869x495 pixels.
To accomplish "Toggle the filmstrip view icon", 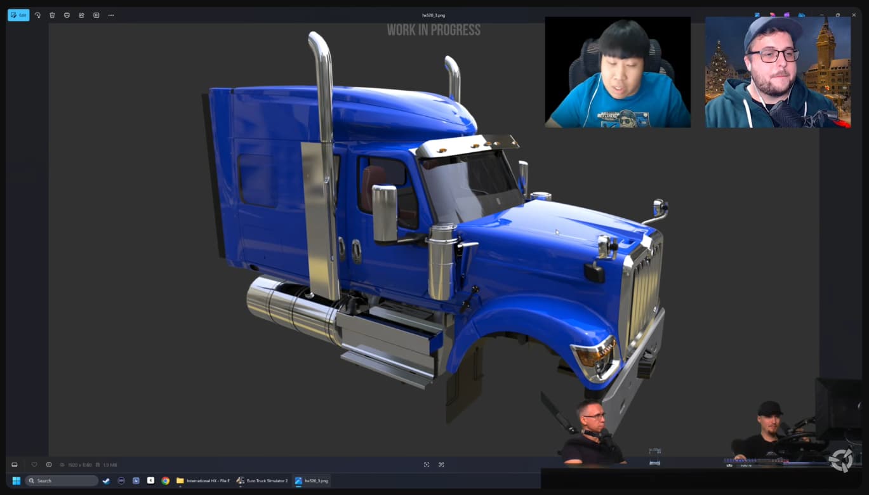I will pyautogui.click(x=15, y=465).
